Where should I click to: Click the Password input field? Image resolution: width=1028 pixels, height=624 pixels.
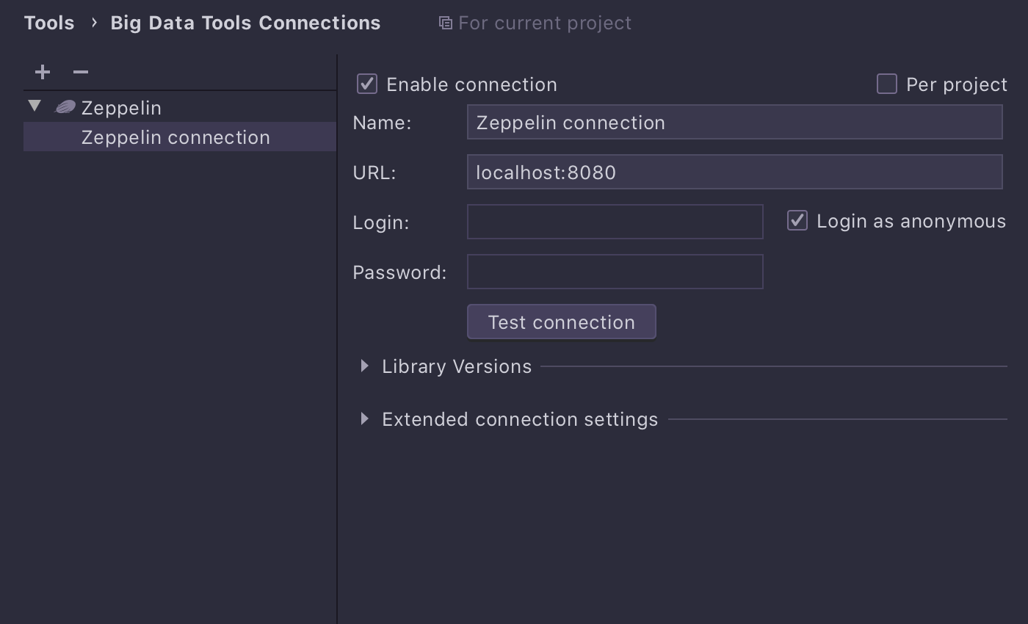pos(615,272)
